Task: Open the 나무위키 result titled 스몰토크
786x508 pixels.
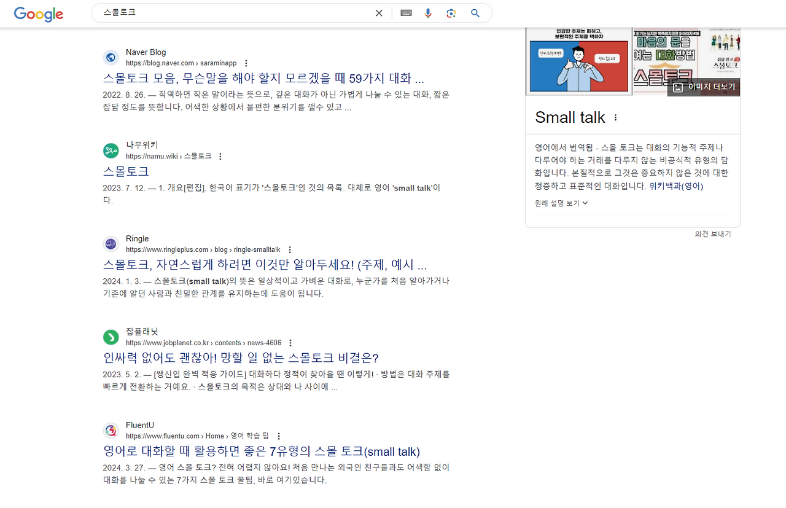Action: coord(126,171)
